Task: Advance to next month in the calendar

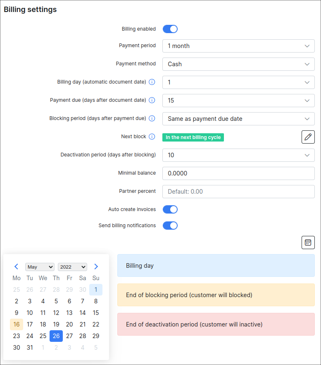Action: click(x=96, y=267)
